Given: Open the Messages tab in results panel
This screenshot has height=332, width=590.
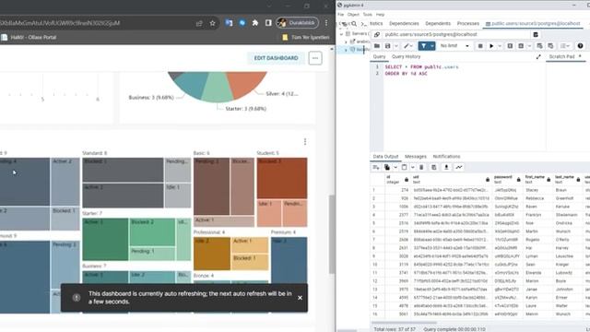Looking at the screenshot, I should click(x=416, y=157).
